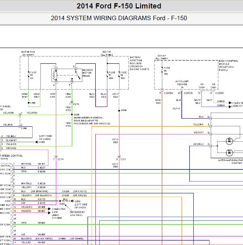Click the BRN/RED wire label under C2280A
Viewport: 243px width, 245px height.
(158, 101)
